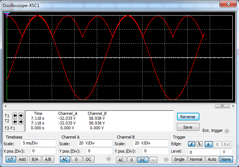Viewport: 239px width, 167px height.
Task: Choose Normal trigger mode
Action: click(196, 159)
